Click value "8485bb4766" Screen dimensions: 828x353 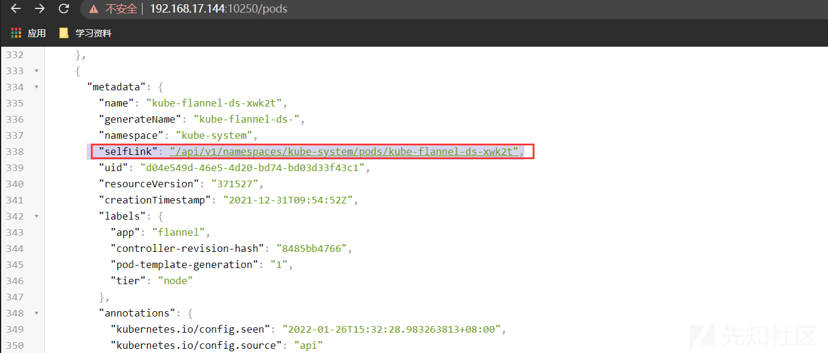[x=311, y=248]
